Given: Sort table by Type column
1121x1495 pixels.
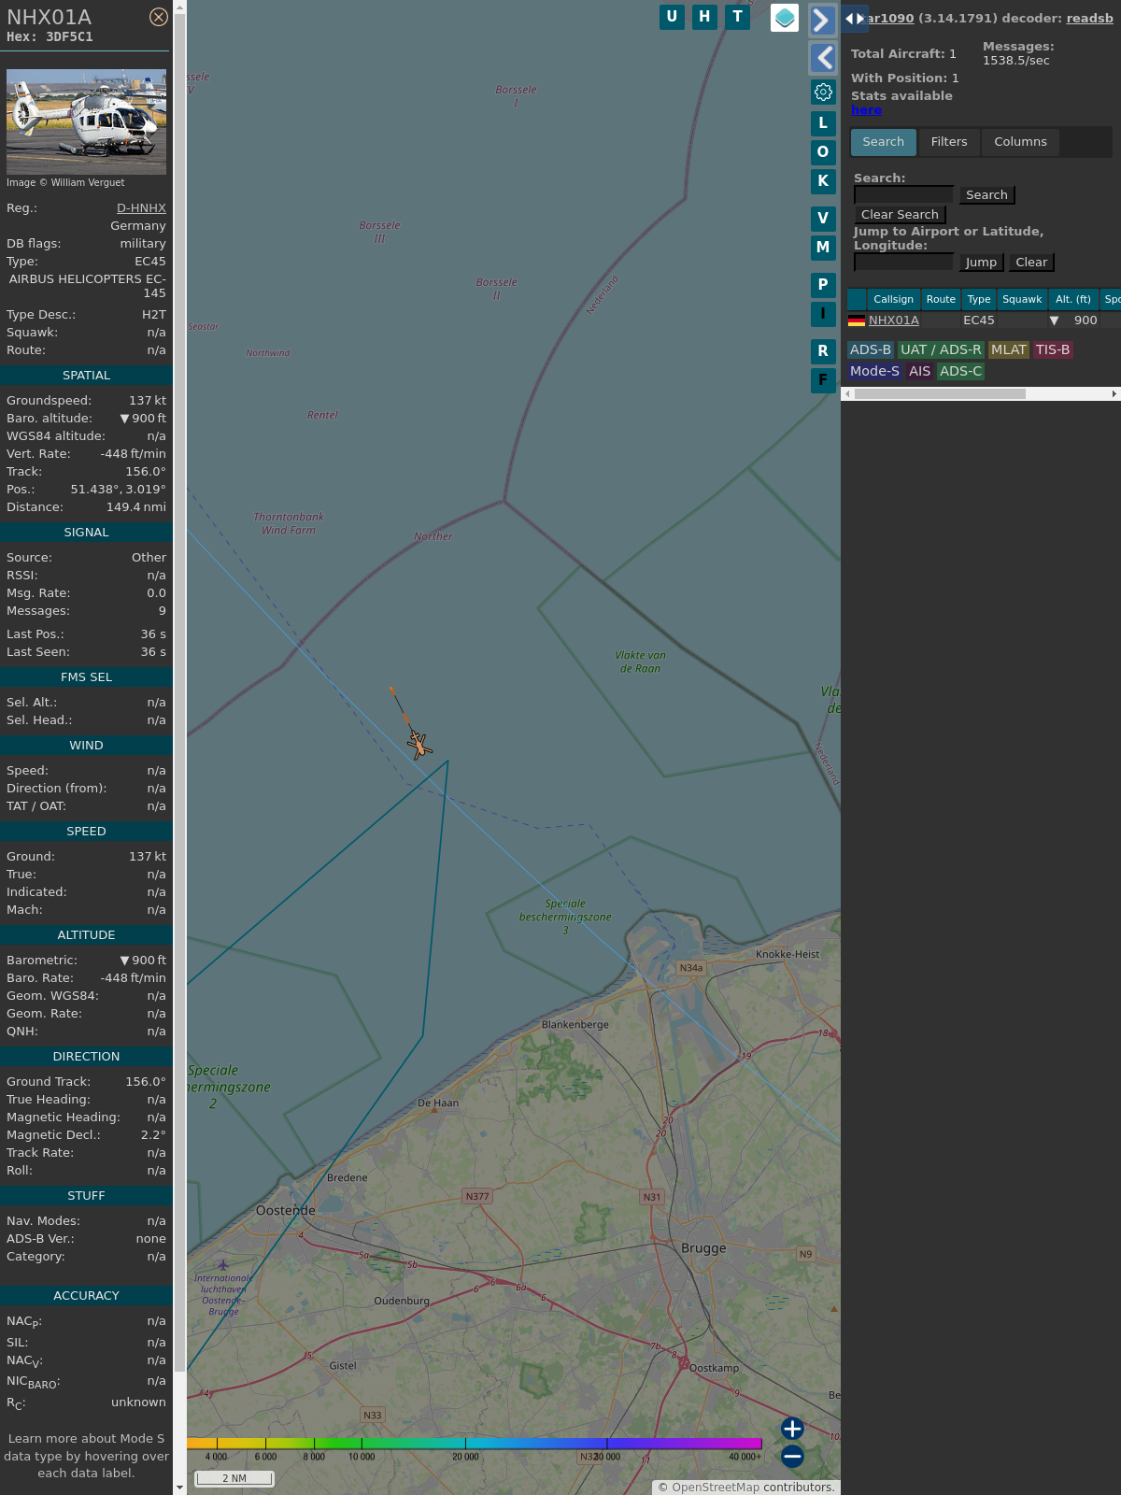Looking at the screenshot, I should click(x=978, y=299).
